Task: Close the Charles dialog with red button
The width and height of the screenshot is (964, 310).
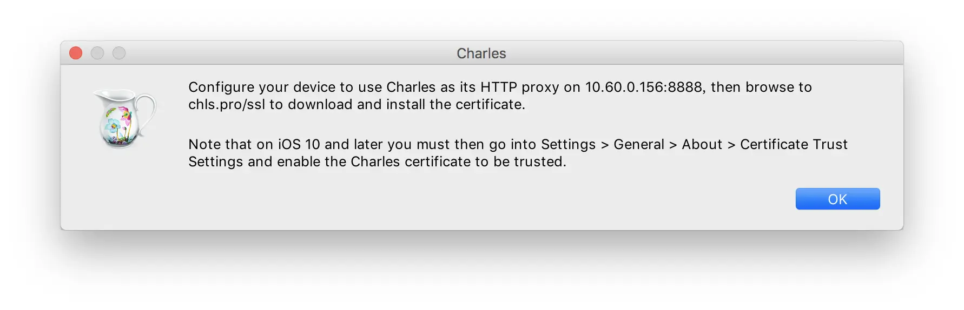Action: pos(76,53)
